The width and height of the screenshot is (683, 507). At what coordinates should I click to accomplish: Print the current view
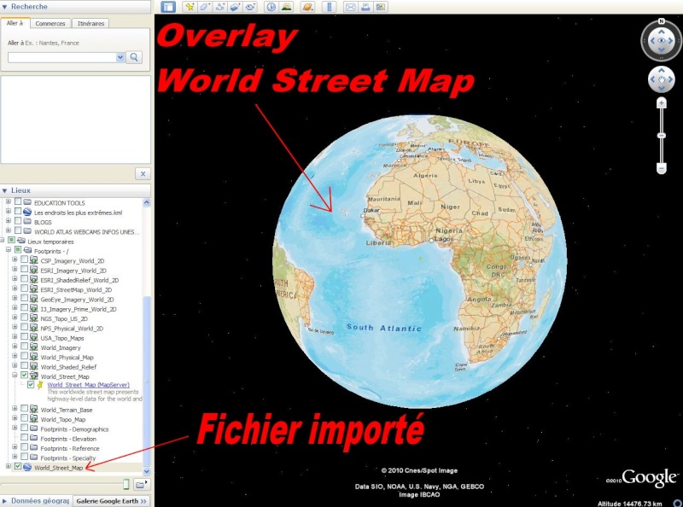pyautogui.click(x=365, y=7)
